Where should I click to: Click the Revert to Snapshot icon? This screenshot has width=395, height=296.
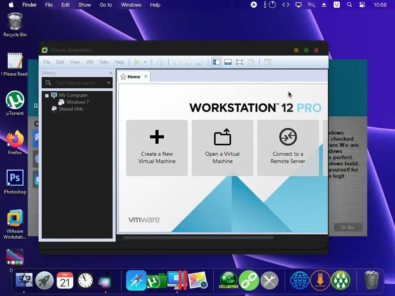tap(188, 62)
